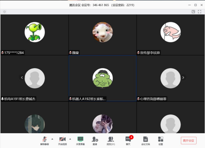This screenshot has height=148, width=205.
Task: Turn on camera with 开启视频
Action: click(x=63, y=141)
